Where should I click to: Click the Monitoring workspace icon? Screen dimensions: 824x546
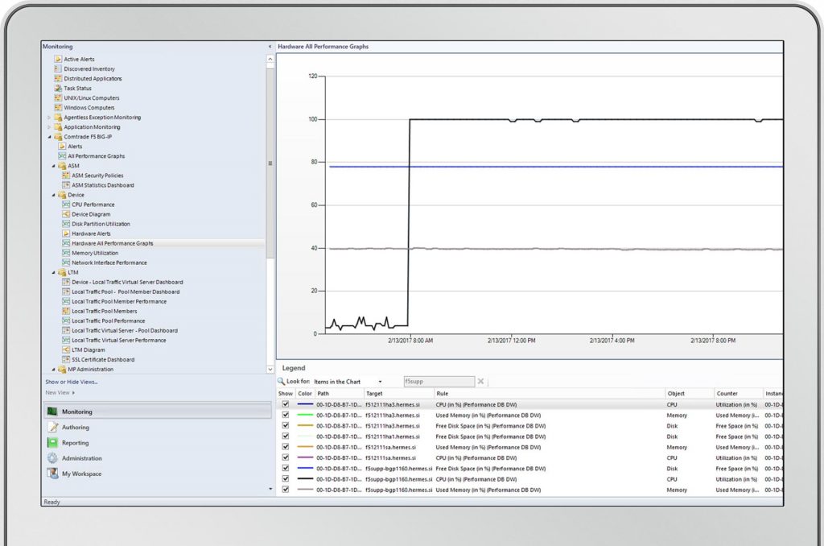pos(52,412)
